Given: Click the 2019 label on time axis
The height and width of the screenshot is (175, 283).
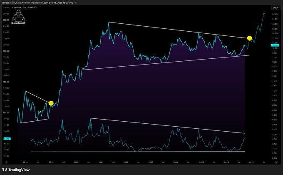Looking at the screenshot, I should 51,162.
